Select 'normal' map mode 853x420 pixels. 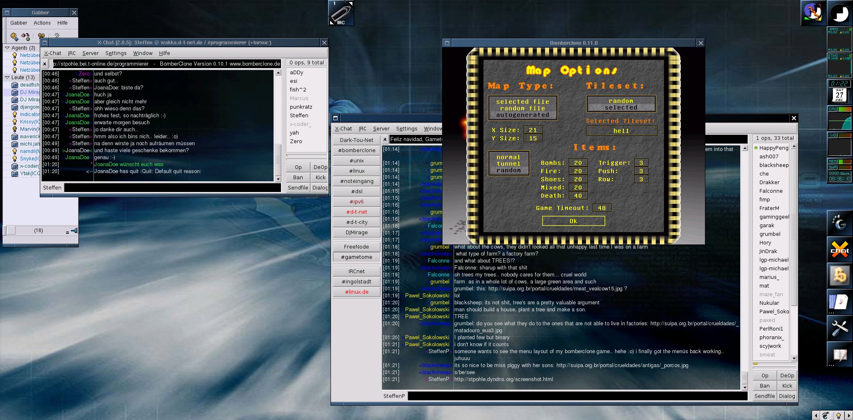coord(509,157)
